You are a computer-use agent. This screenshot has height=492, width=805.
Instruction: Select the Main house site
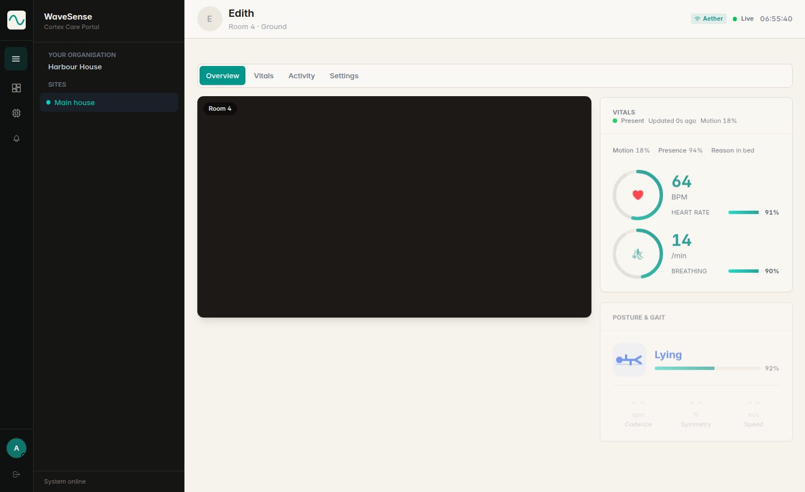pyautogui.click(x=109, y=102)
